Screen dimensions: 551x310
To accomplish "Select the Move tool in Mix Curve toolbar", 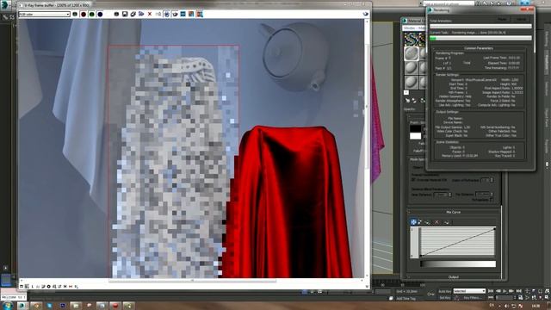I will [x=414, y=222].
